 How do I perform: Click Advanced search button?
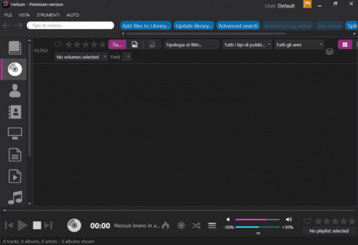(238, 26)
